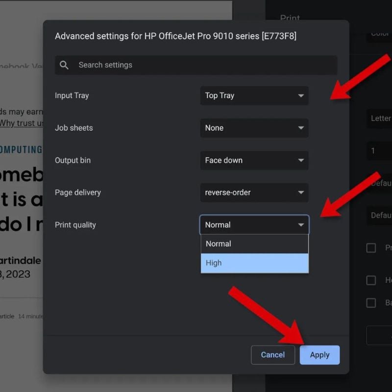The image size is (392, 392).
Task: Open the Page delivery dropdown
Action: [x=254, y=193]
